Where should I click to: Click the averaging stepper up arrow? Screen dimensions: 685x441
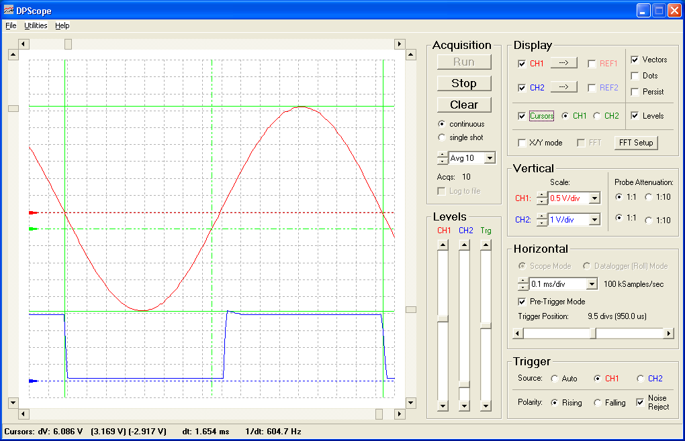tap(441, 155)
